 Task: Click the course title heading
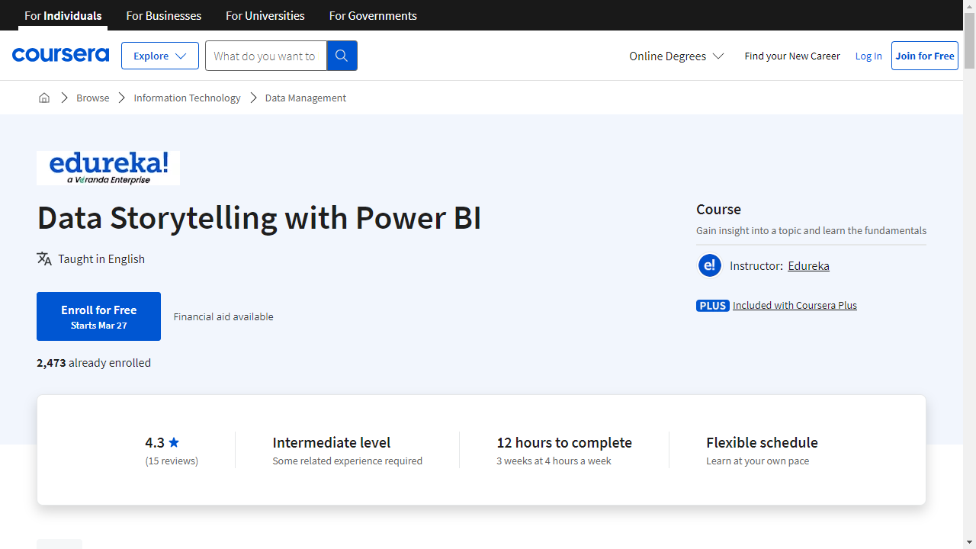(259, 217)
